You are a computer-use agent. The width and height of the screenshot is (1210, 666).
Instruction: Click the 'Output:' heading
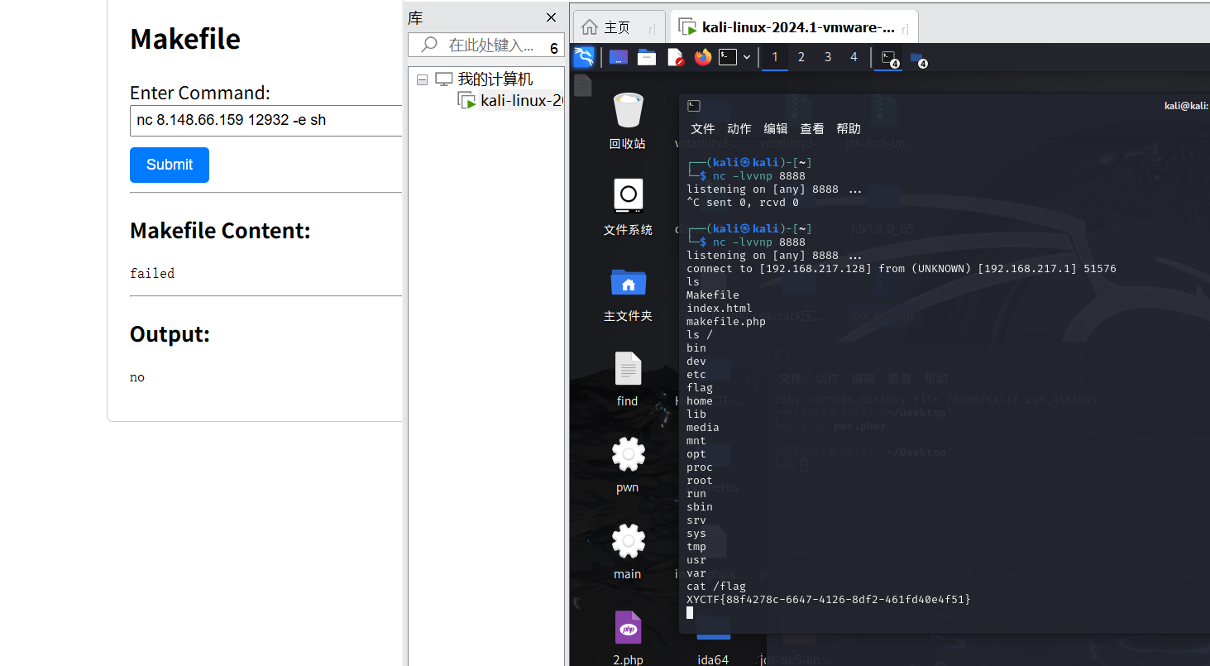[170, 333]
